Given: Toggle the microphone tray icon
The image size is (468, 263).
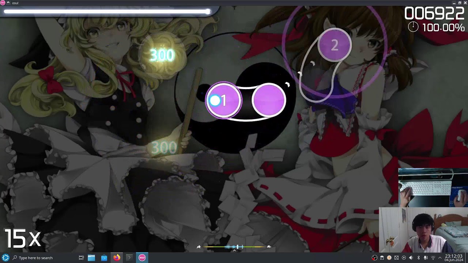Looking at the screenshot, I should pos(426,258).
